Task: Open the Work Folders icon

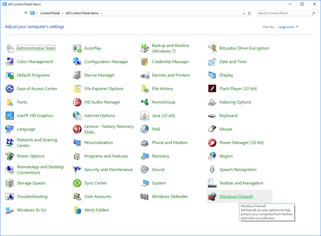Action: tap(77, 210)
